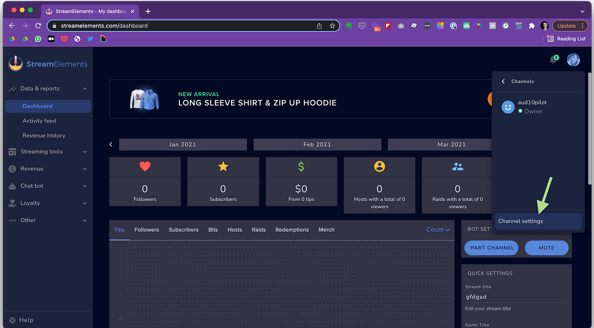
Task: Open the hoodie merch banner thumbnail
Action: (x=145, y=98)
